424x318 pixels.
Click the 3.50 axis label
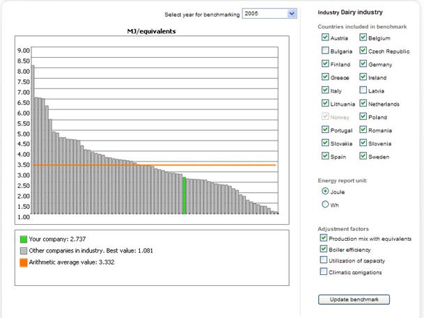(x=24, y=164)
